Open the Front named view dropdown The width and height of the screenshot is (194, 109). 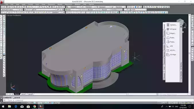[x=138, y=9]
